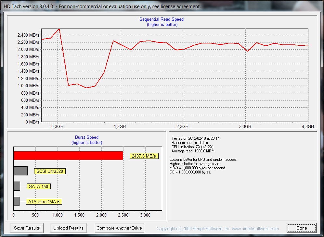Viewport: 324px width, 237px height.
Task: Click the 'MB/s = 1,000,000 bytes per second' line
Action: coord(198,168)
